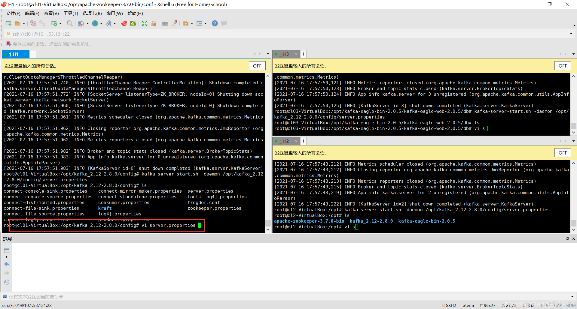Click the Disconnect icon in toolbar
The image size is (577, 309).
(x=33, y=23)
